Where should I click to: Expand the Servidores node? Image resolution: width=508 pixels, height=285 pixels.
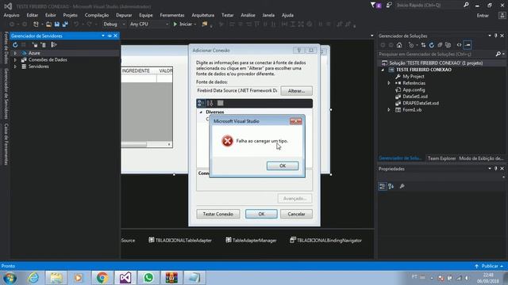(x=15, y=66)
